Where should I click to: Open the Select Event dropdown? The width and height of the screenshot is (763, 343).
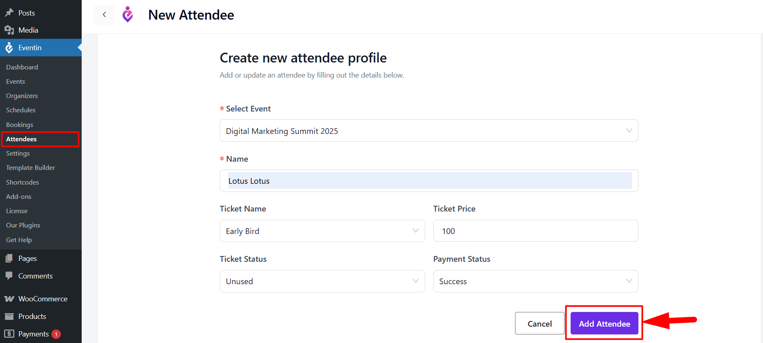[x=429, y=131]
